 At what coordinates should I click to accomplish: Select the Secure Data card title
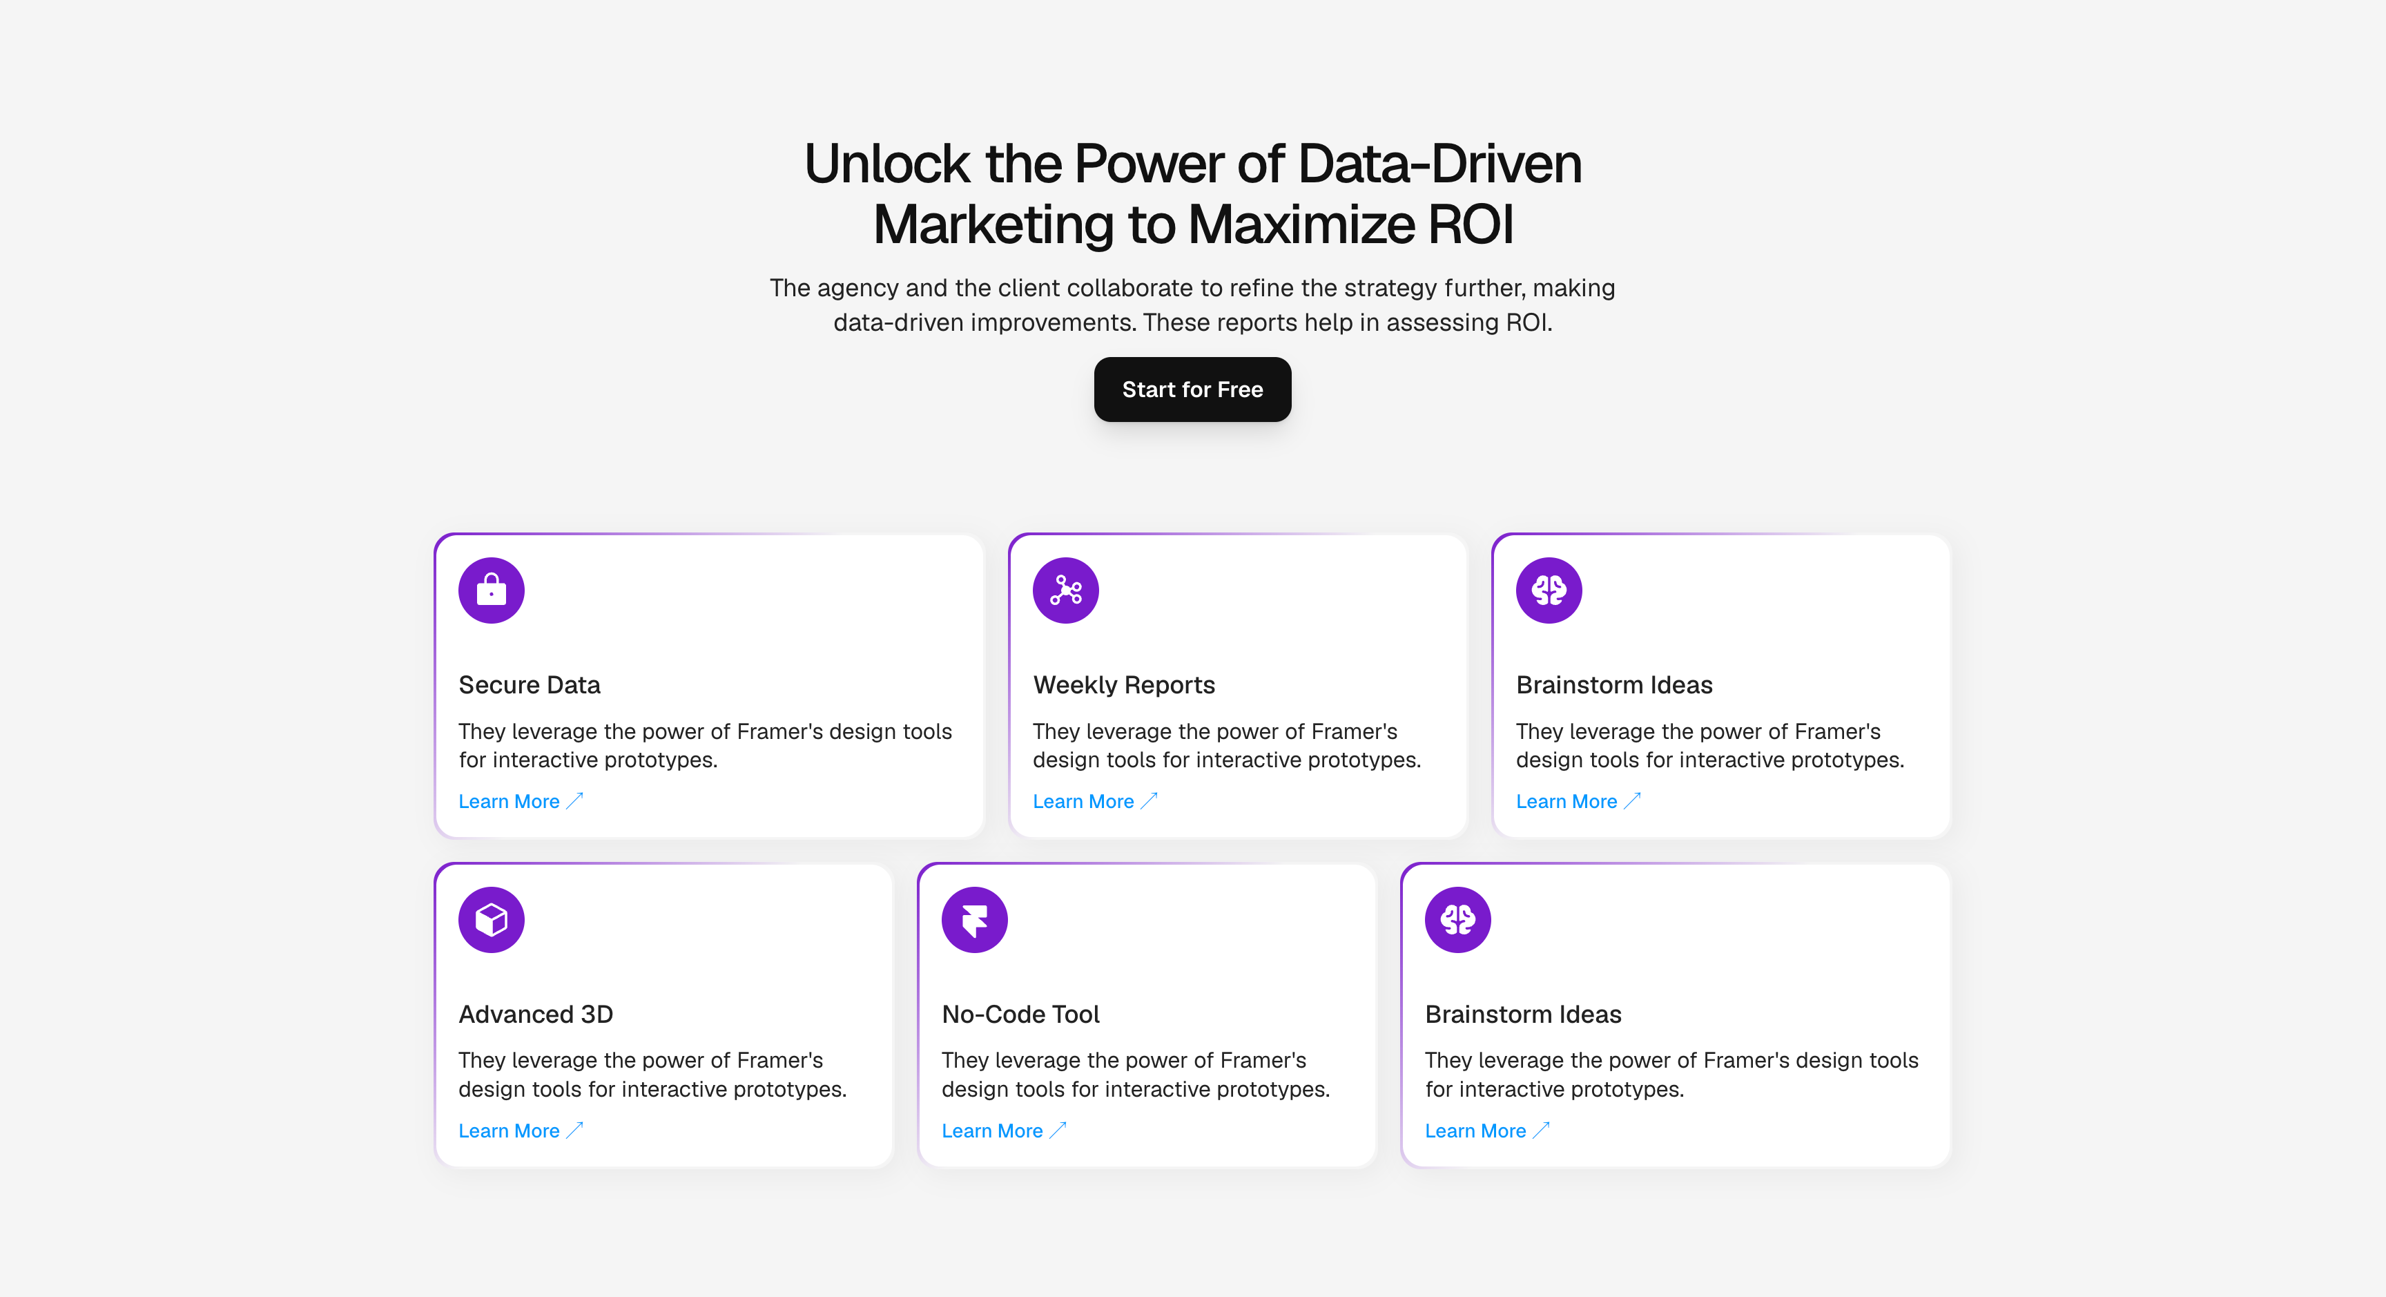pos(530,684)
